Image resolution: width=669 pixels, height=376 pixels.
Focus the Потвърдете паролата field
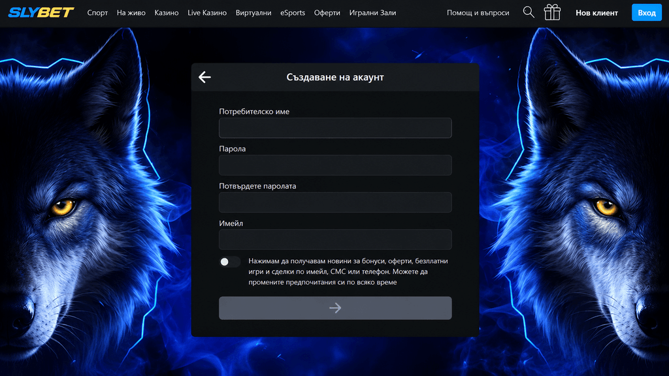click(x=335, y=202)
